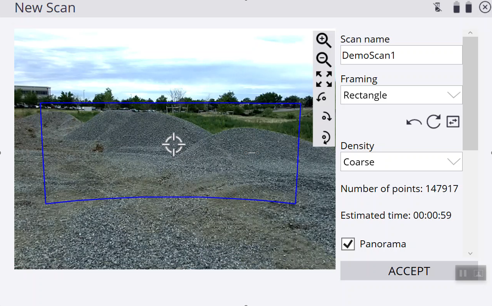Click the counterclockwise arrow icon below zoom extents

[322, 97]
